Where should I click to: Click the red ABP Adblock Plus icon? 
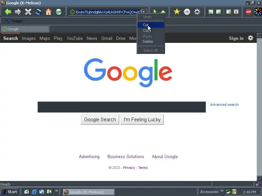click(249, 12)
